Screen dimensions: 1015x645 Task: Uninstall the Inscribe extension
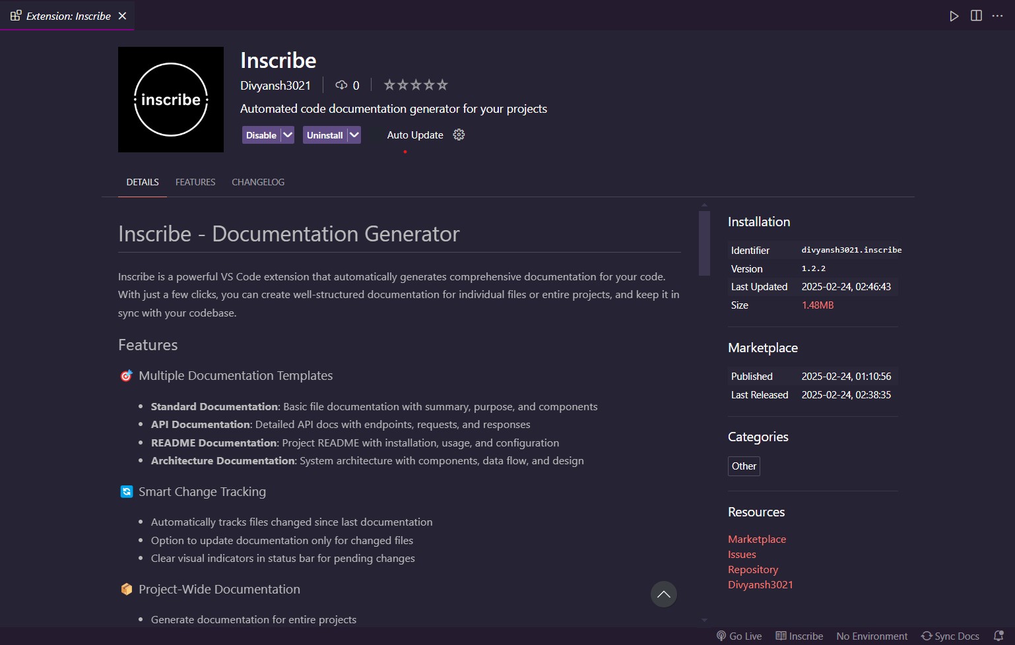pyautogui.click(x=325, y=135)
